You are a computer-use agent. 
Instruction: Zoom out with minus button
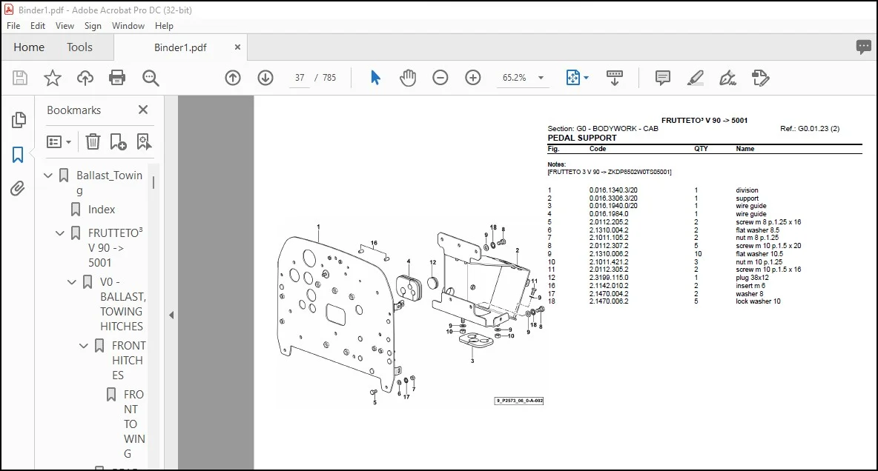click(x=440, y=78)
